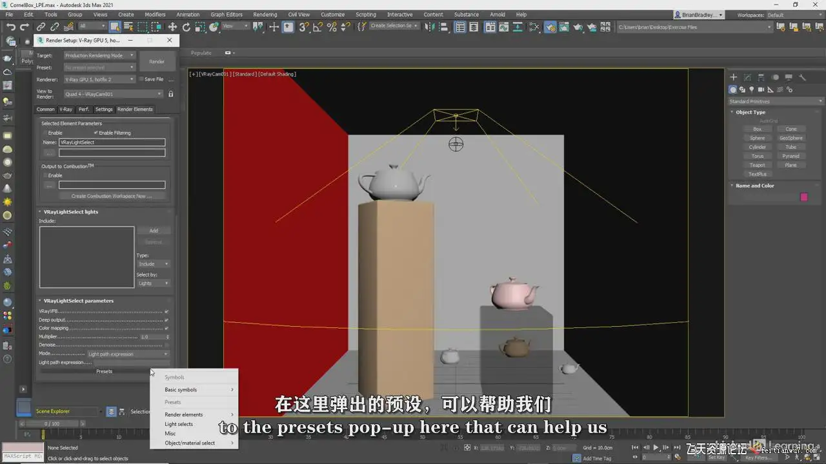Click the Include lights list box

(x=87, y=257)
